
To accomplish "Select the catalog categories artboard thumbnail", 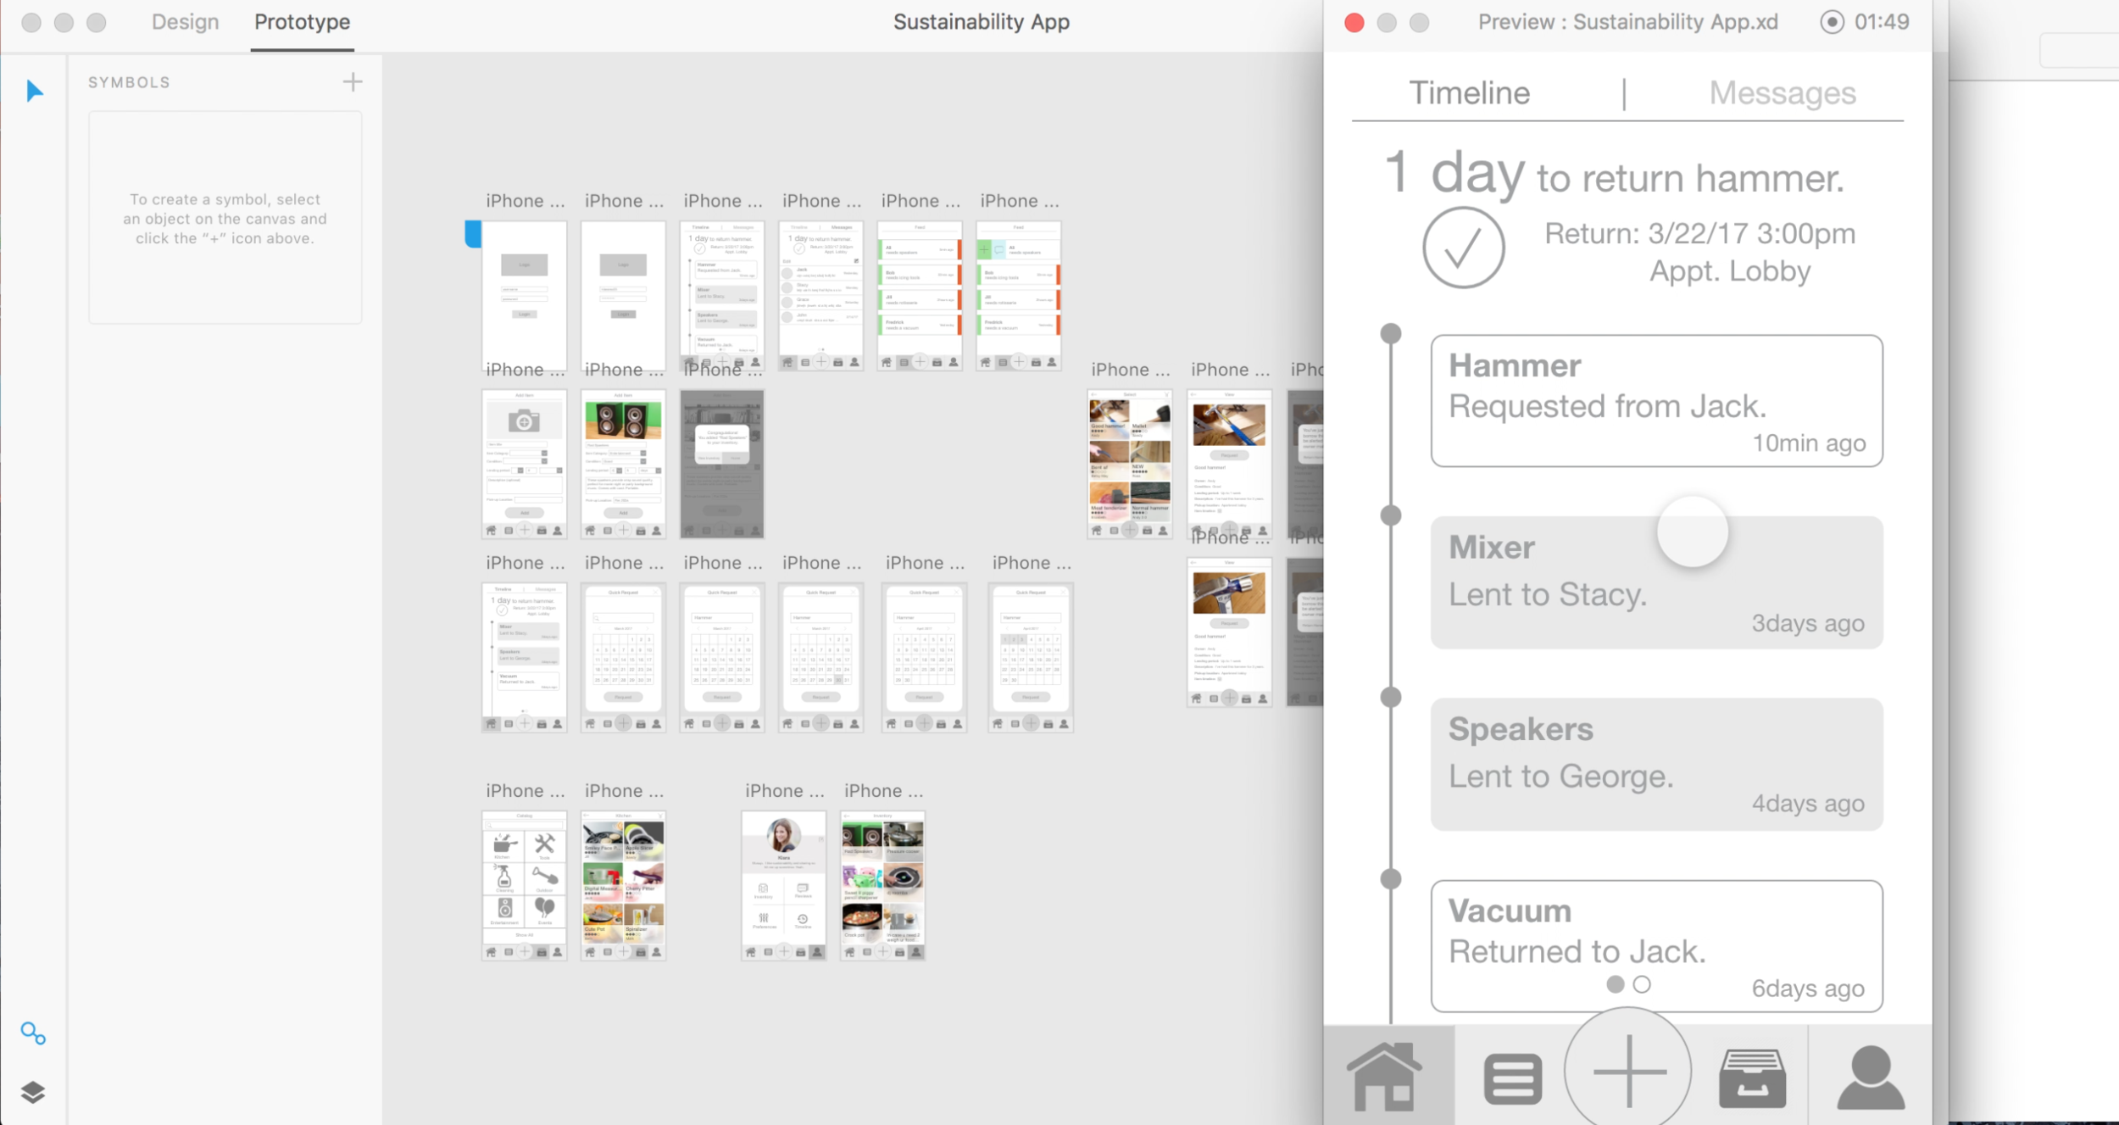I will (x=524, y=884).
